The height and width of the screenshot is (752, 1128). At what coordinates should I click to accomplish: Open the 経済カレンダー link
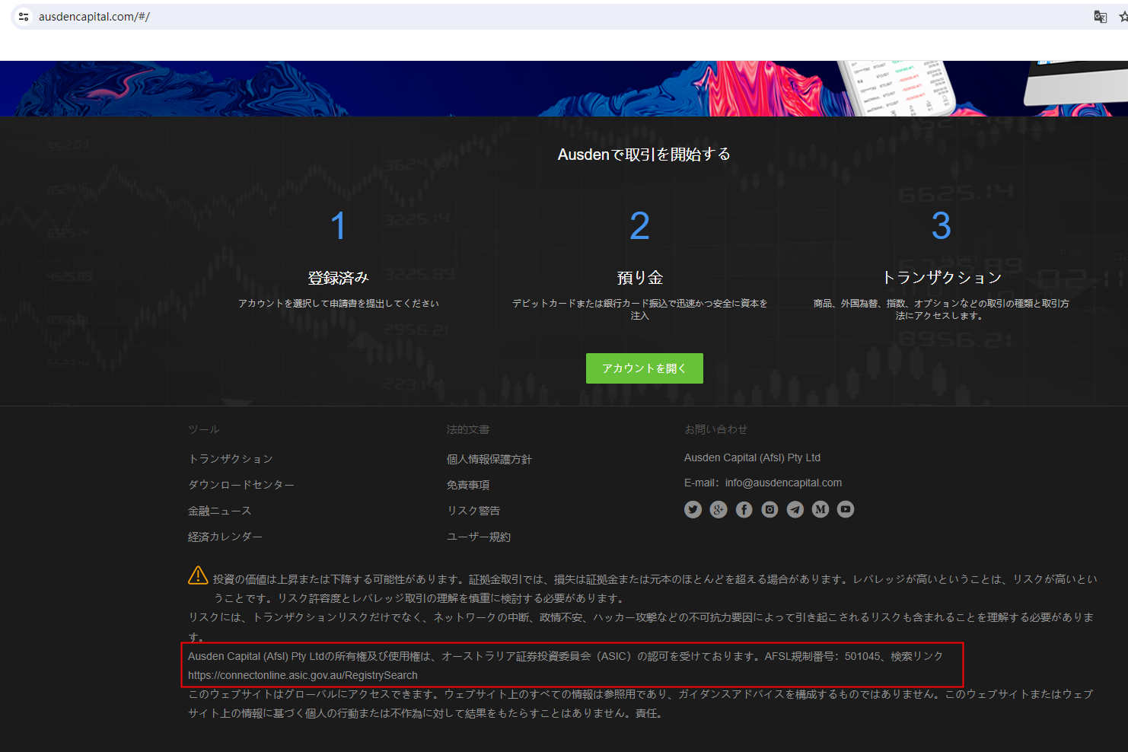[x=225, y=537]
